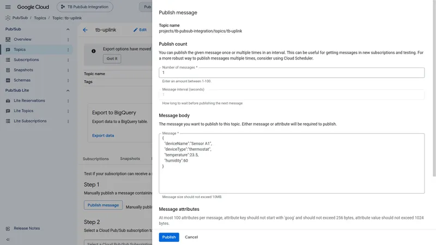Open Overview in the sidebar

[22, 39]
